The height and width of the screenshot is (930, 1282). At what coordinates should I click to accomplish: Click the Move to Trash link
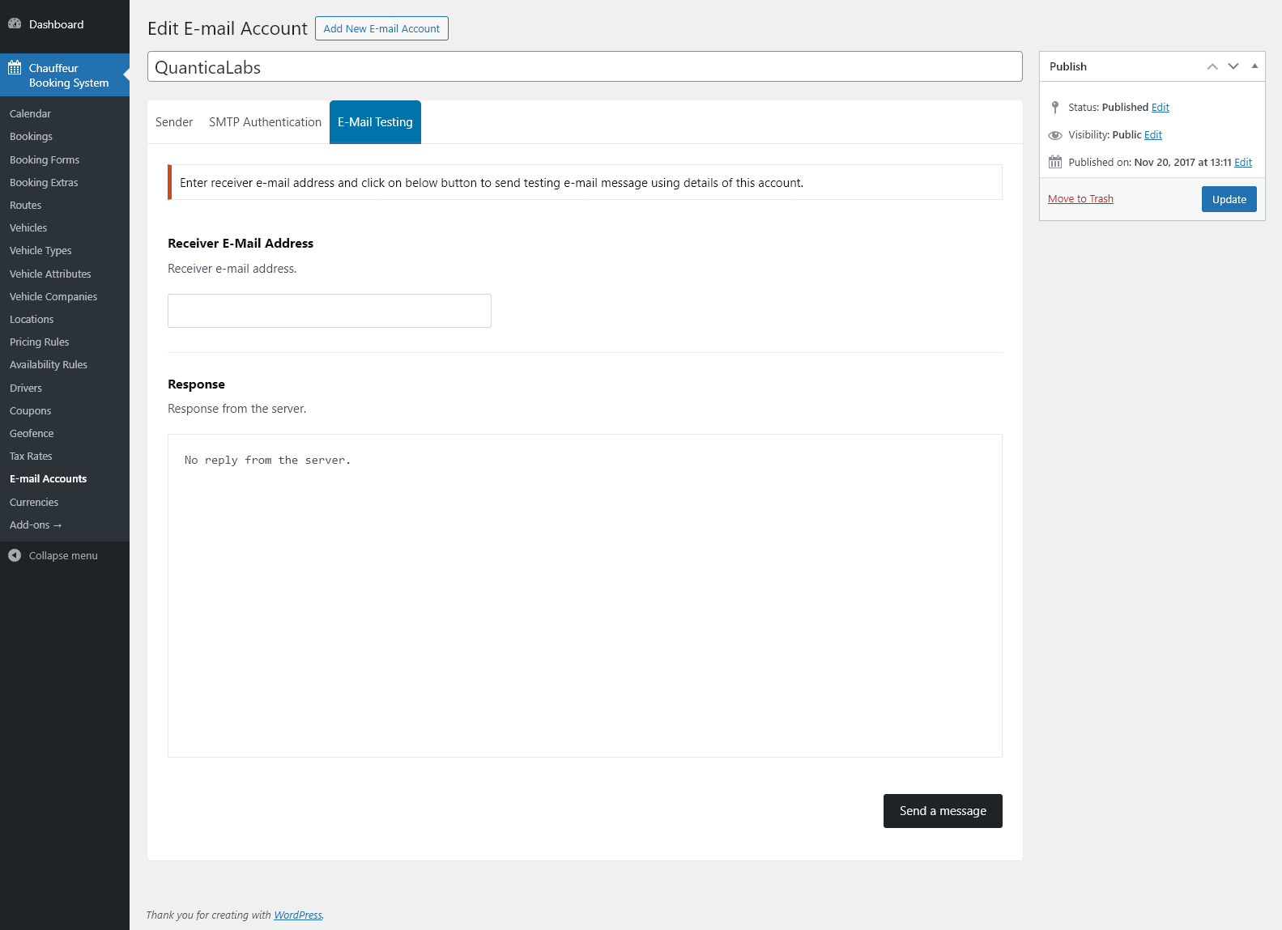(x=1080, y=199)
